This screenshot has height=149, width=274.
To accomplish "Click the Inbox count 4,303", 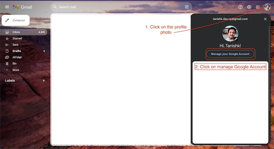I will click(41, 32).
